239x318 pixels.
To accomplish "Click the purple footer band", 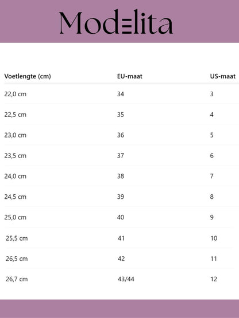I will point(119,308).
